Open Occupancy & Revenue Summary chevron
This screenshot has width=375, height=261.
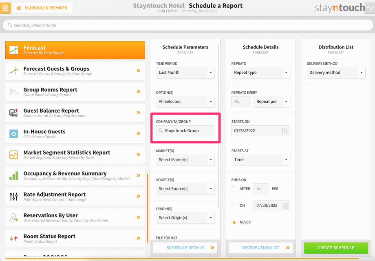point(139,175)
